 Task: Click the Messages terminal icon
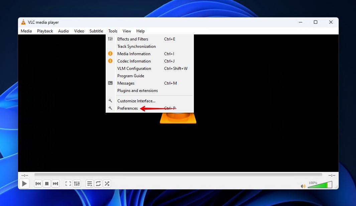[x=110, y=83]
